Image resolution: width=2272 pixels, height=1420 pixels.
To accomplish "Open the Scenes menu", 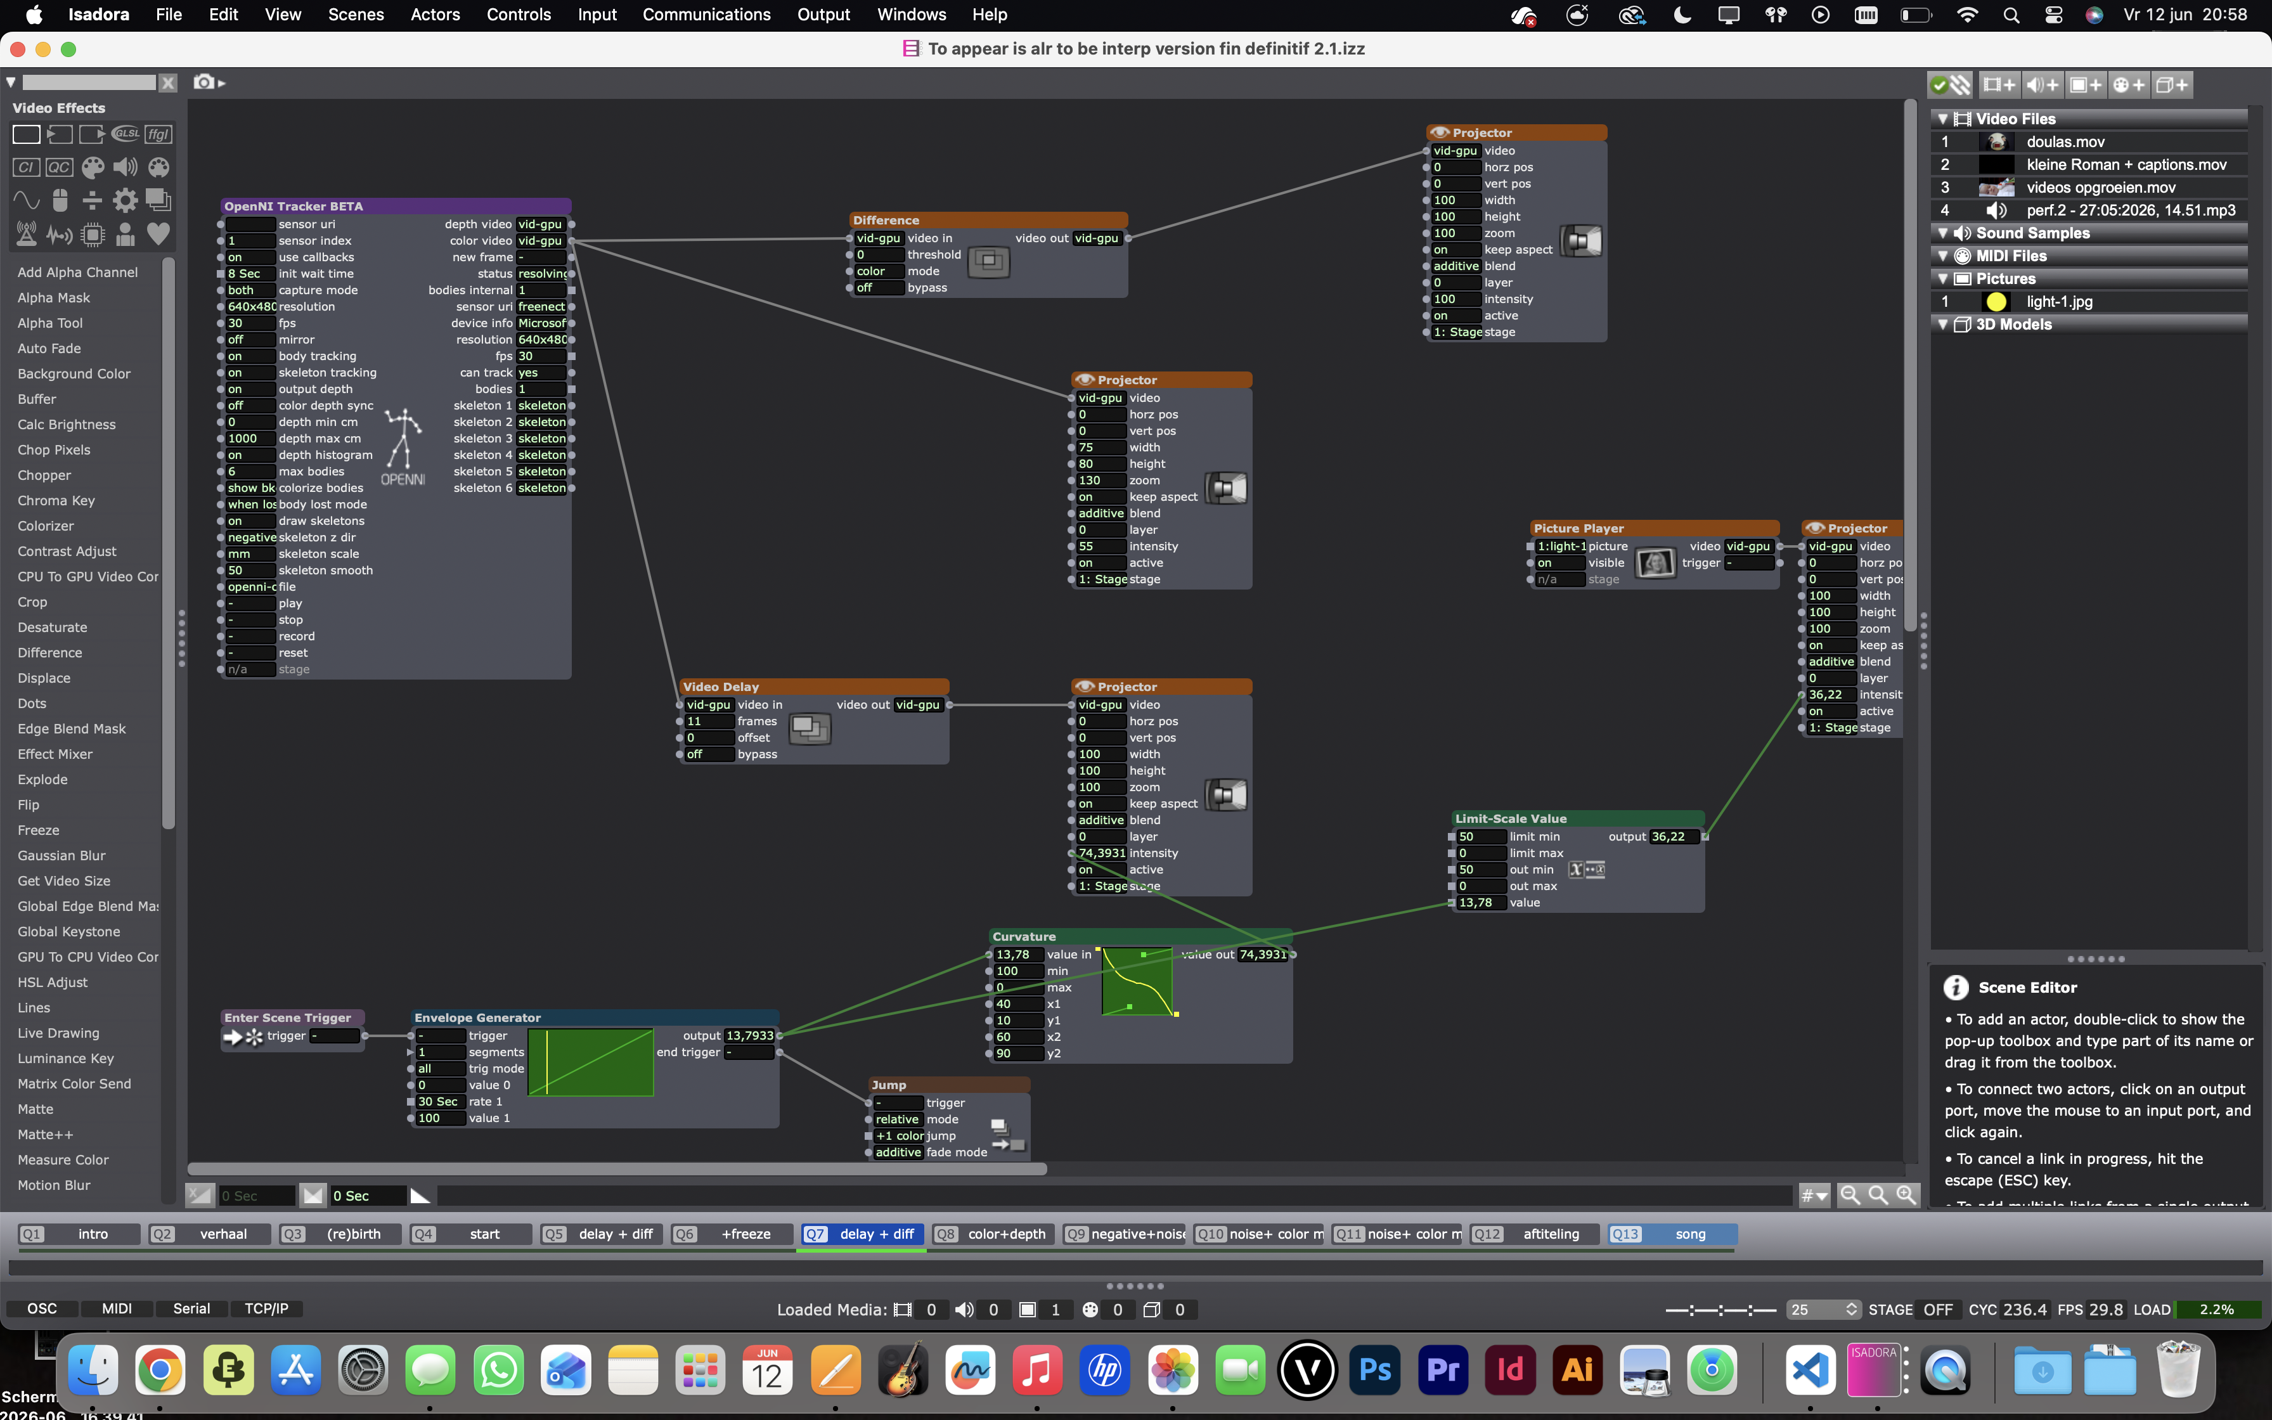I will coord(356,15).
